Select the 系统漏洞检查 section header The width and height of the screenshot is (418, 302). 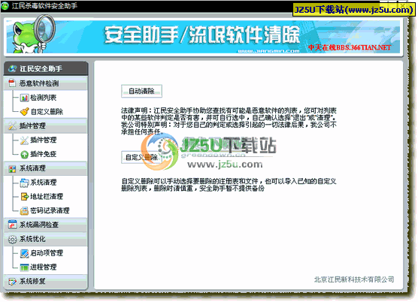(46, 225)
